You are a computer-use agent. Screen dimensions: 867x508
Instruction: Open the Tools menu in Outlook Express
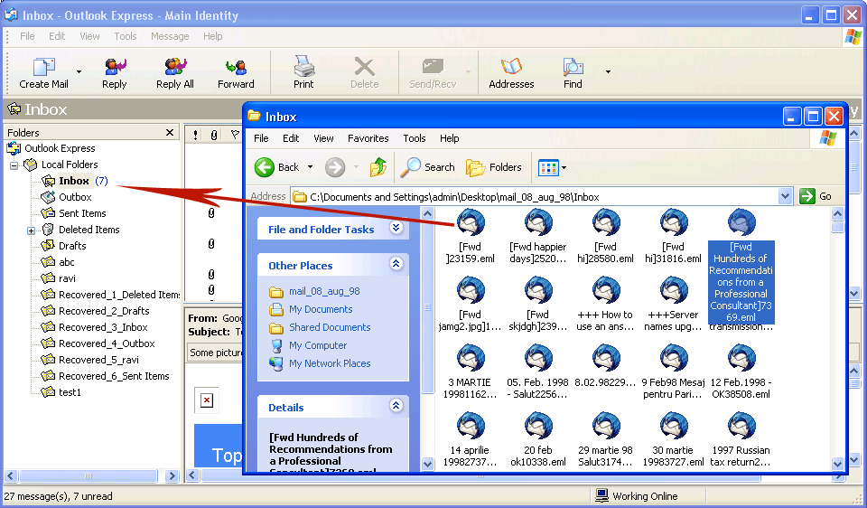(126, 36)
